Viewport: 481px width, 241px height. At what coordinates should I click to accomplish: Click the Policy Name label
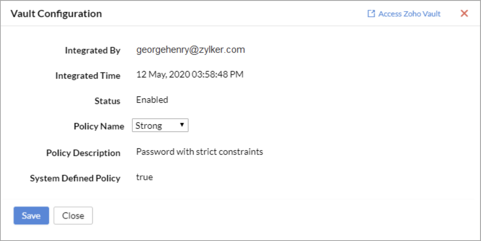pos(99,126)
